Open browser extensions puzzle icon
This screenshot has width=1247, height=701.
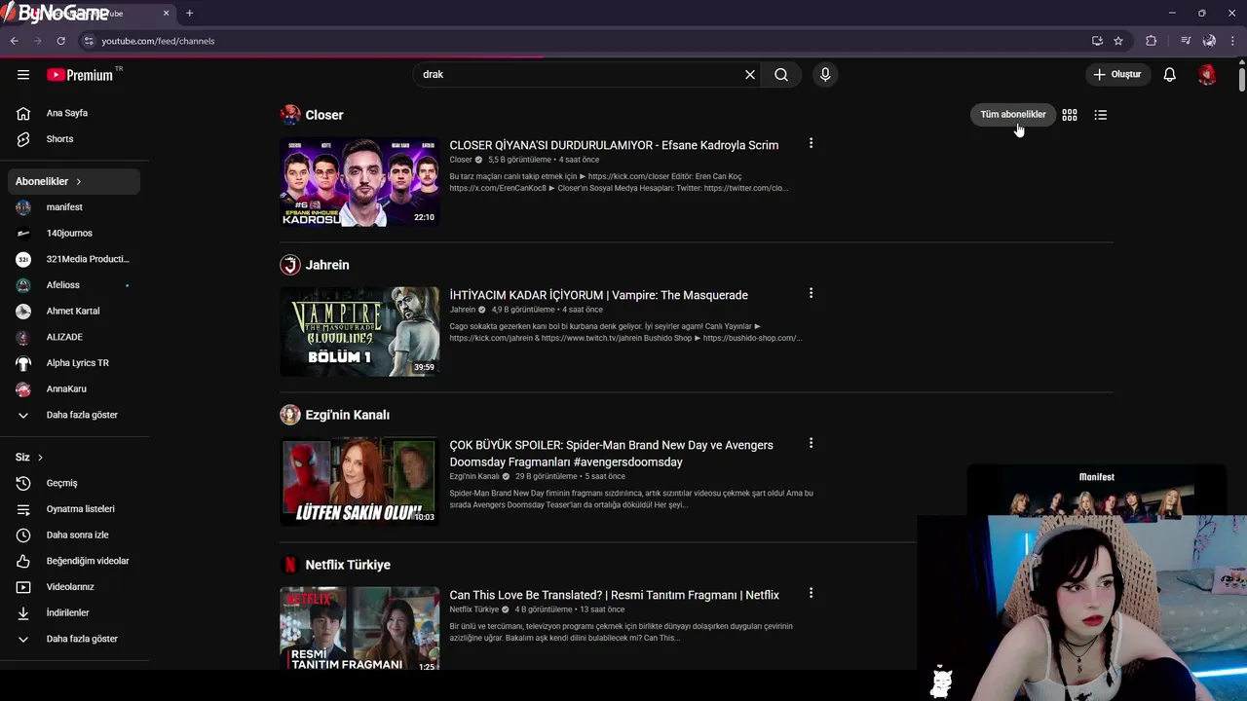[x=1152, y=41]
